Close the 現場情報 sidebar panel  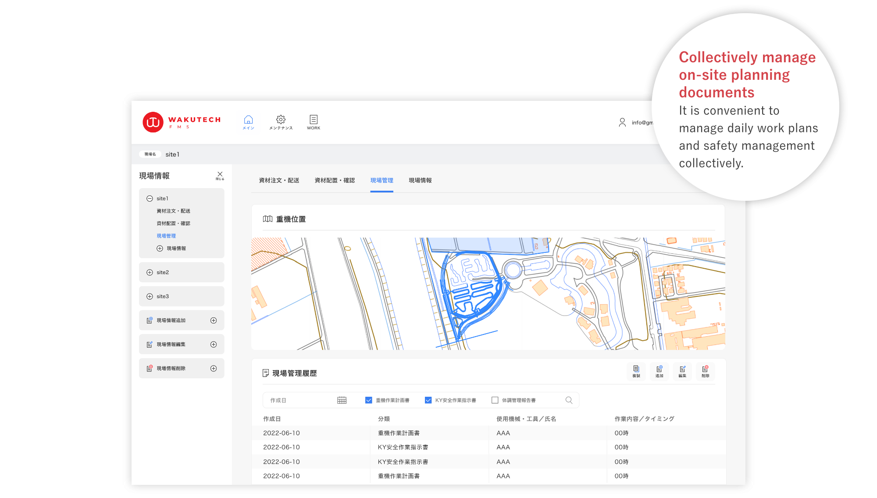point(220,175)
